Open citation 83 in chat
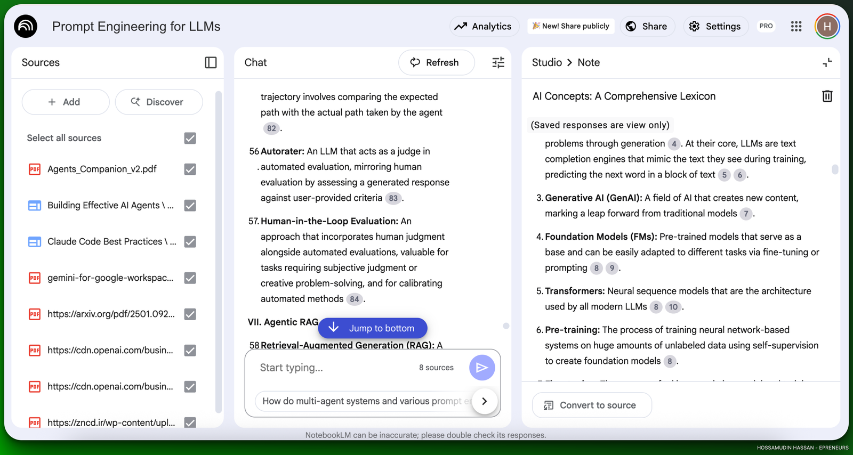This screenshot has width=853, height=455. coord(393,198)
